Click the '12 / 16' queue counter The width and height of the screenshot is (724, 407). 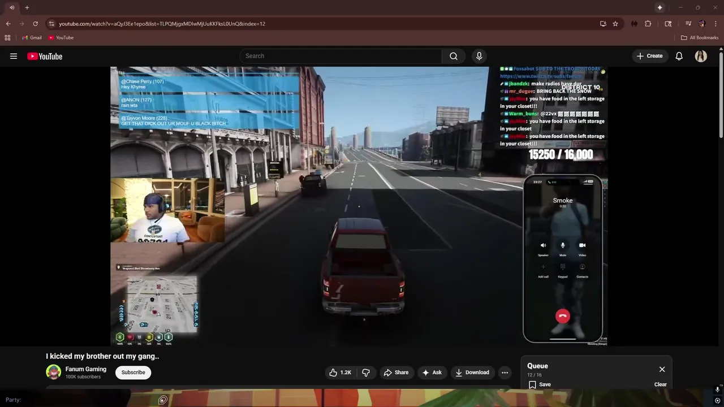(535, 375)
